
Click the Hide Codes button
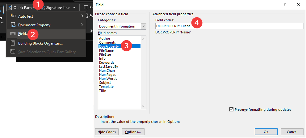(x=107, y=132)
